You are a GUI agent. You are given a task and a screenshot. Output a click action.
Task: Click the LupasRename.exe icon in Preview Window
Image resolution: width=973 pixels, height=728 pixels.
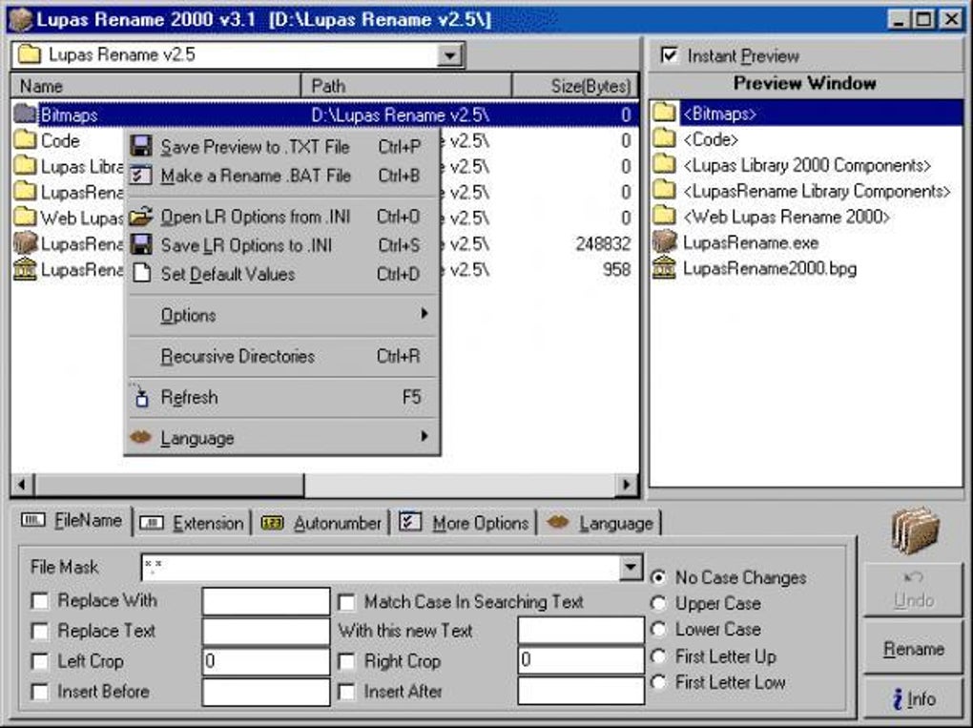coord(664,242)
